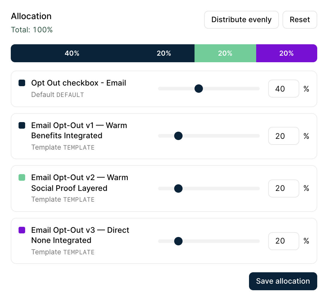This screenshot has height=301, width=328.
Task: Click the 'Default DEFAULT' label
Action: pyautogui.click(x=57, y=95)
